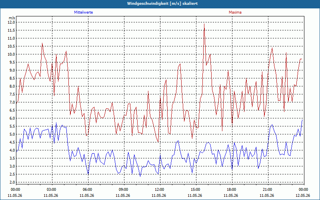Click the 18:00 time axis label
The image size is (320, 200).
click(x=232, y=190)
